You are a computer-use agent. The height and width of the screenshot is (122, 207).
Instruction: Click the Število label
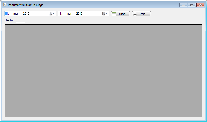point(9,20)
